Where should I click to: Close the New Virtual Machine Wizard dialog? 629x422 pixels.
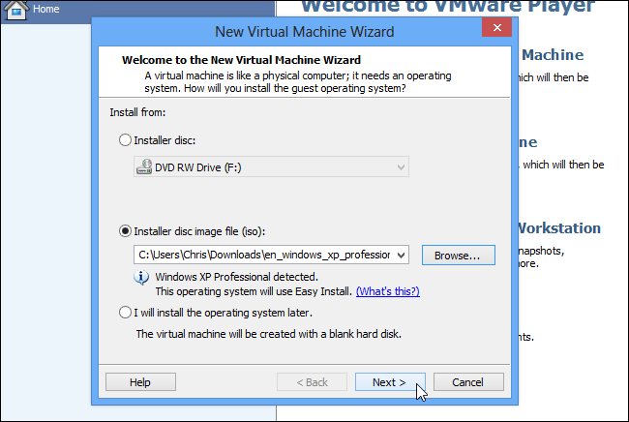[497, 27]
